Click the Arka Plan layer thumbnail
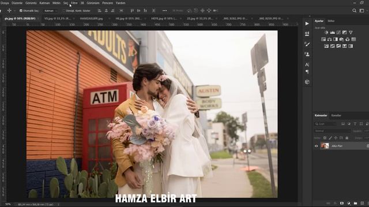The image size is (369, 207). (325, 146)
